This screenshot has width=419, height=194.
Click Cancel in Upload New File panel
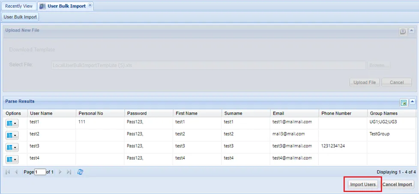[x=397, y=82]
